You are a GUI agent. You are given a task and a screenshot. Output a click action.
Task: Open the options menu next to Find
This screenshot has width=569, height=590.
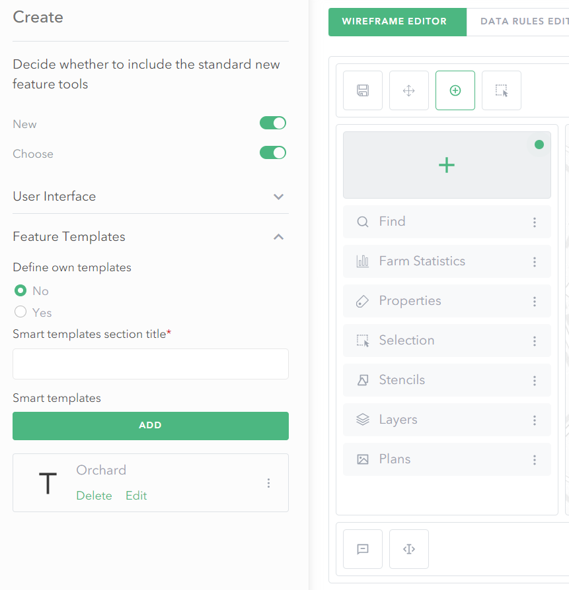(x=535, y=222)
